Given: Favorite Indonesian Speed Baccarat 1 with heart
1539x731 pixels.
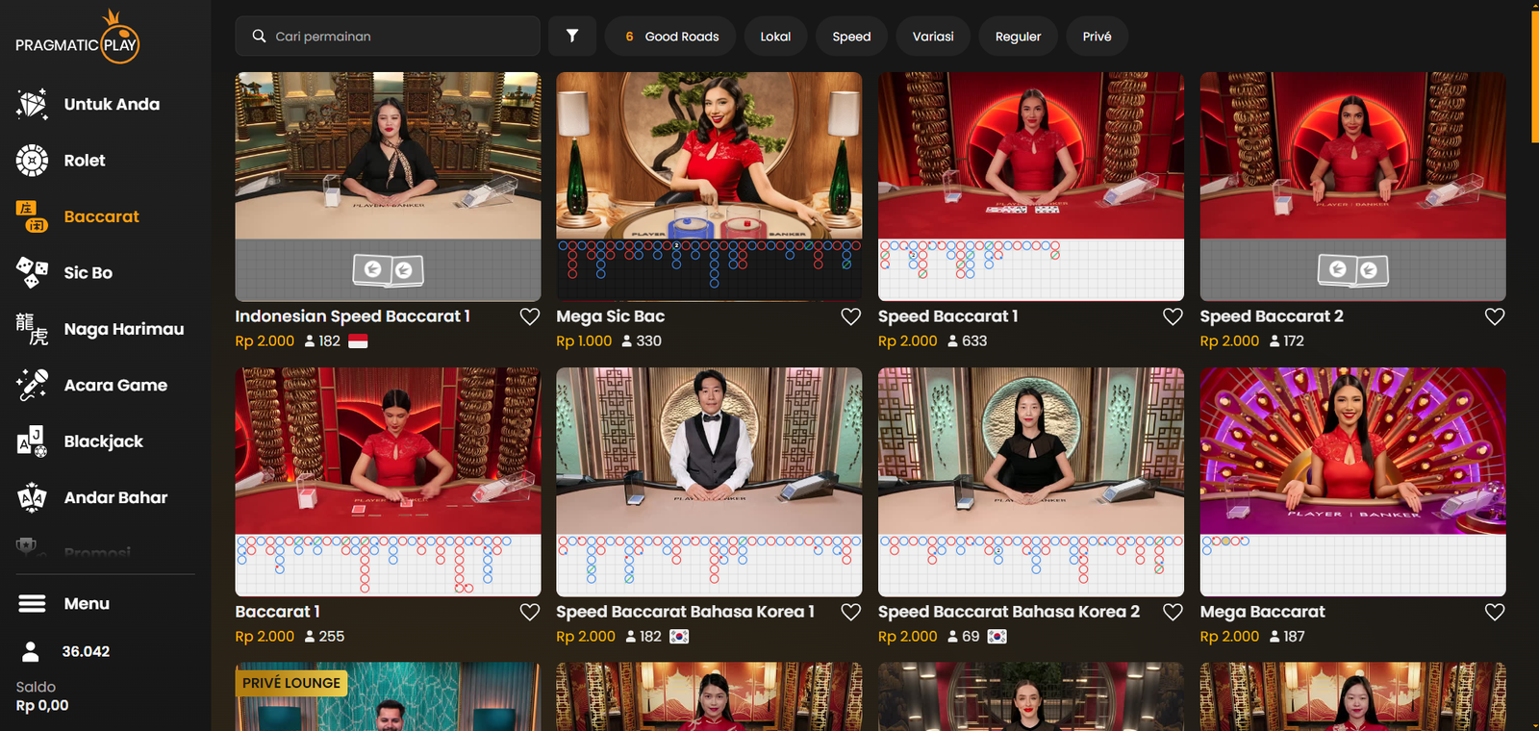Looking at the screenshot, I should pos(529,316).
